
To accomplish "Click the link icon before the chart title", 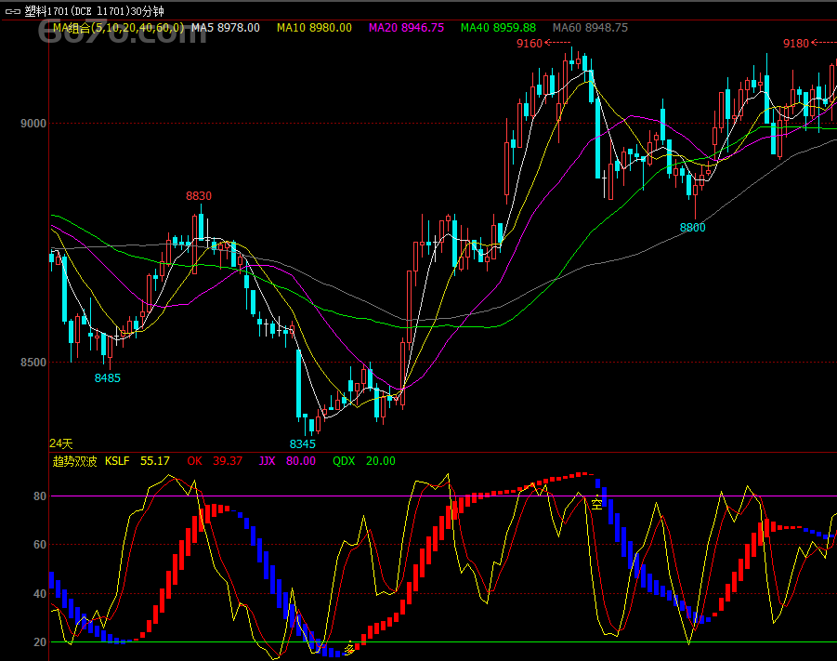I will [13, 11].
